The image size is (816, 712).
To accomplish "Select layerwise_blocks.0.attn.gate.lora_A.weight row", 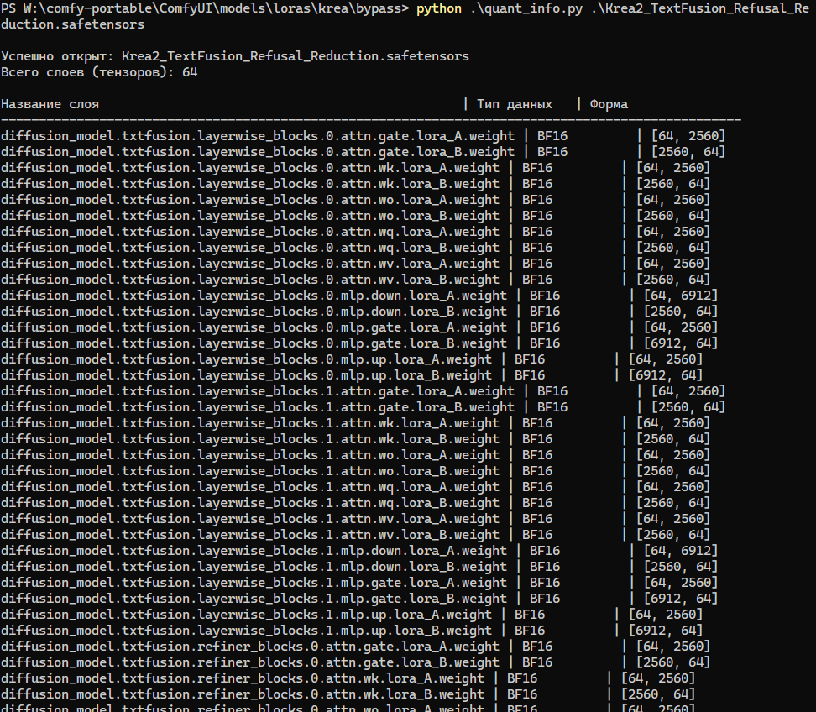I will (x=364, y=136).
